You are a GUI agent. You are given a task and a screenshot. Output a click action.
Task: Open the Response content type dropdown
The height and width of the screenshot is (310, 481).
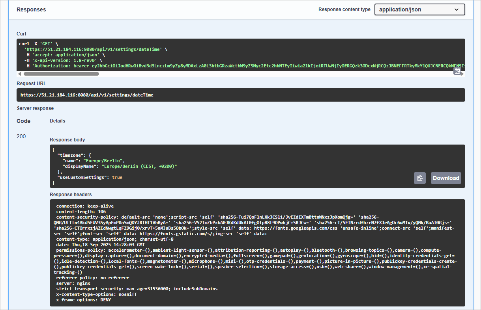(x=419, y=9)
